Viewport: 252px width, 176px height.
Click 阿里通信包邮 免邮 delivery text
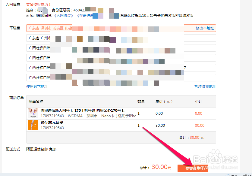click(x=41, y=149)
